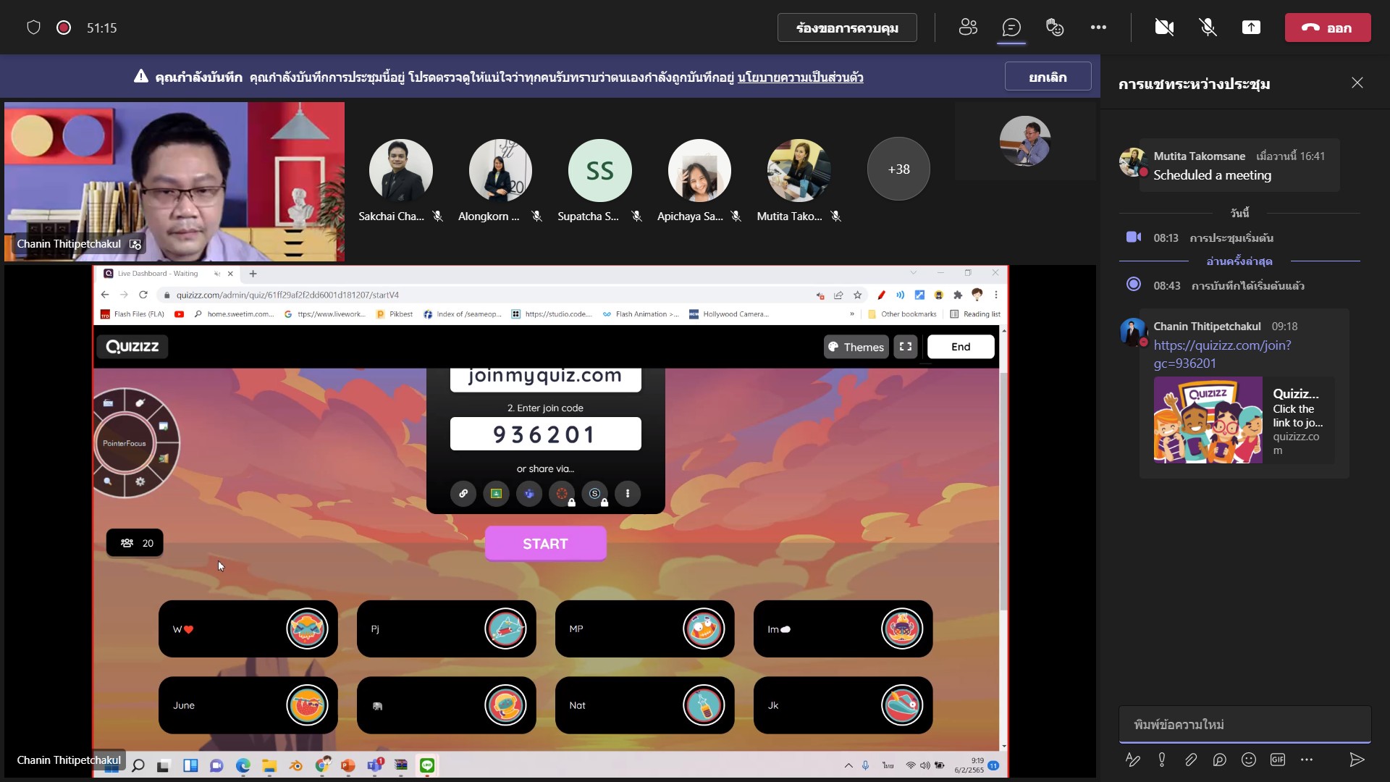Share quiz via Canvas icon
Viewport: 1390px width, 782px height.
562,494
